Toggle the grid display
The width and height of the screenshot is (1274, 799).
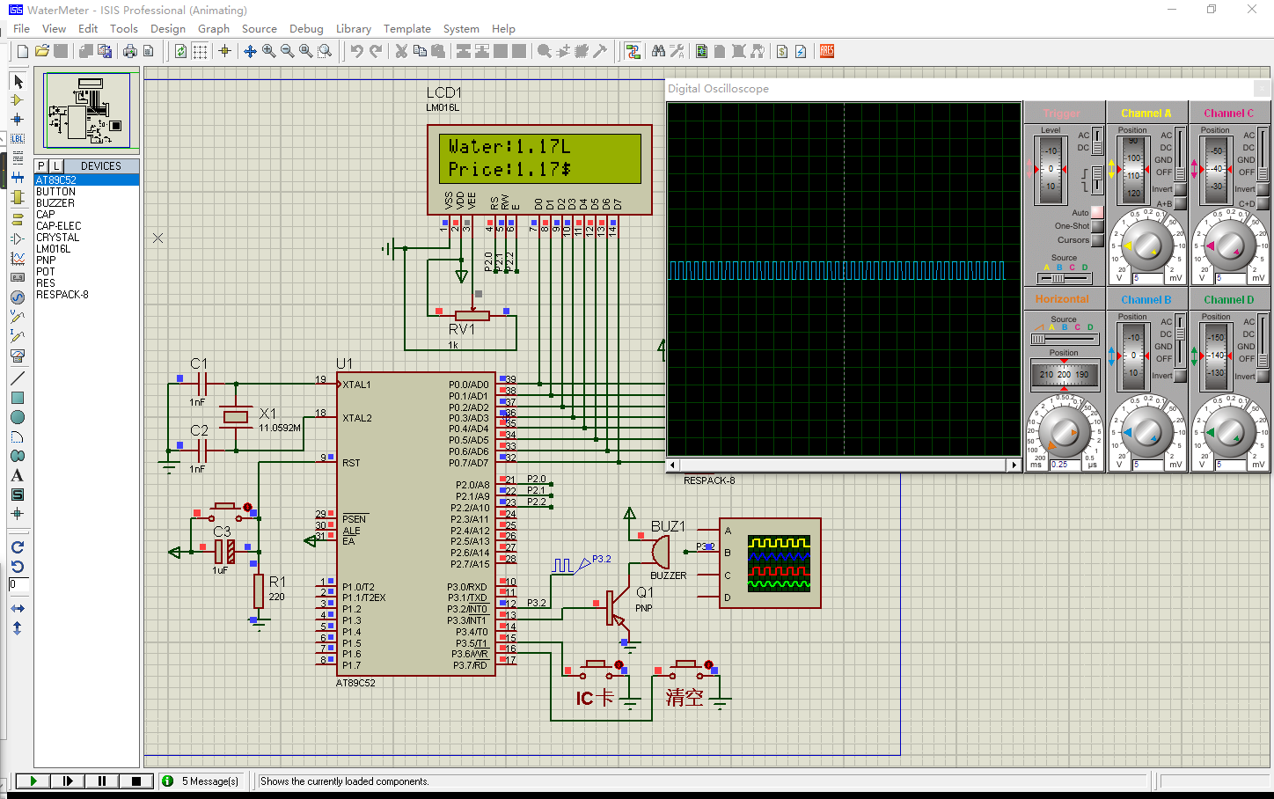pyautogui.click(x=200, y=51)
